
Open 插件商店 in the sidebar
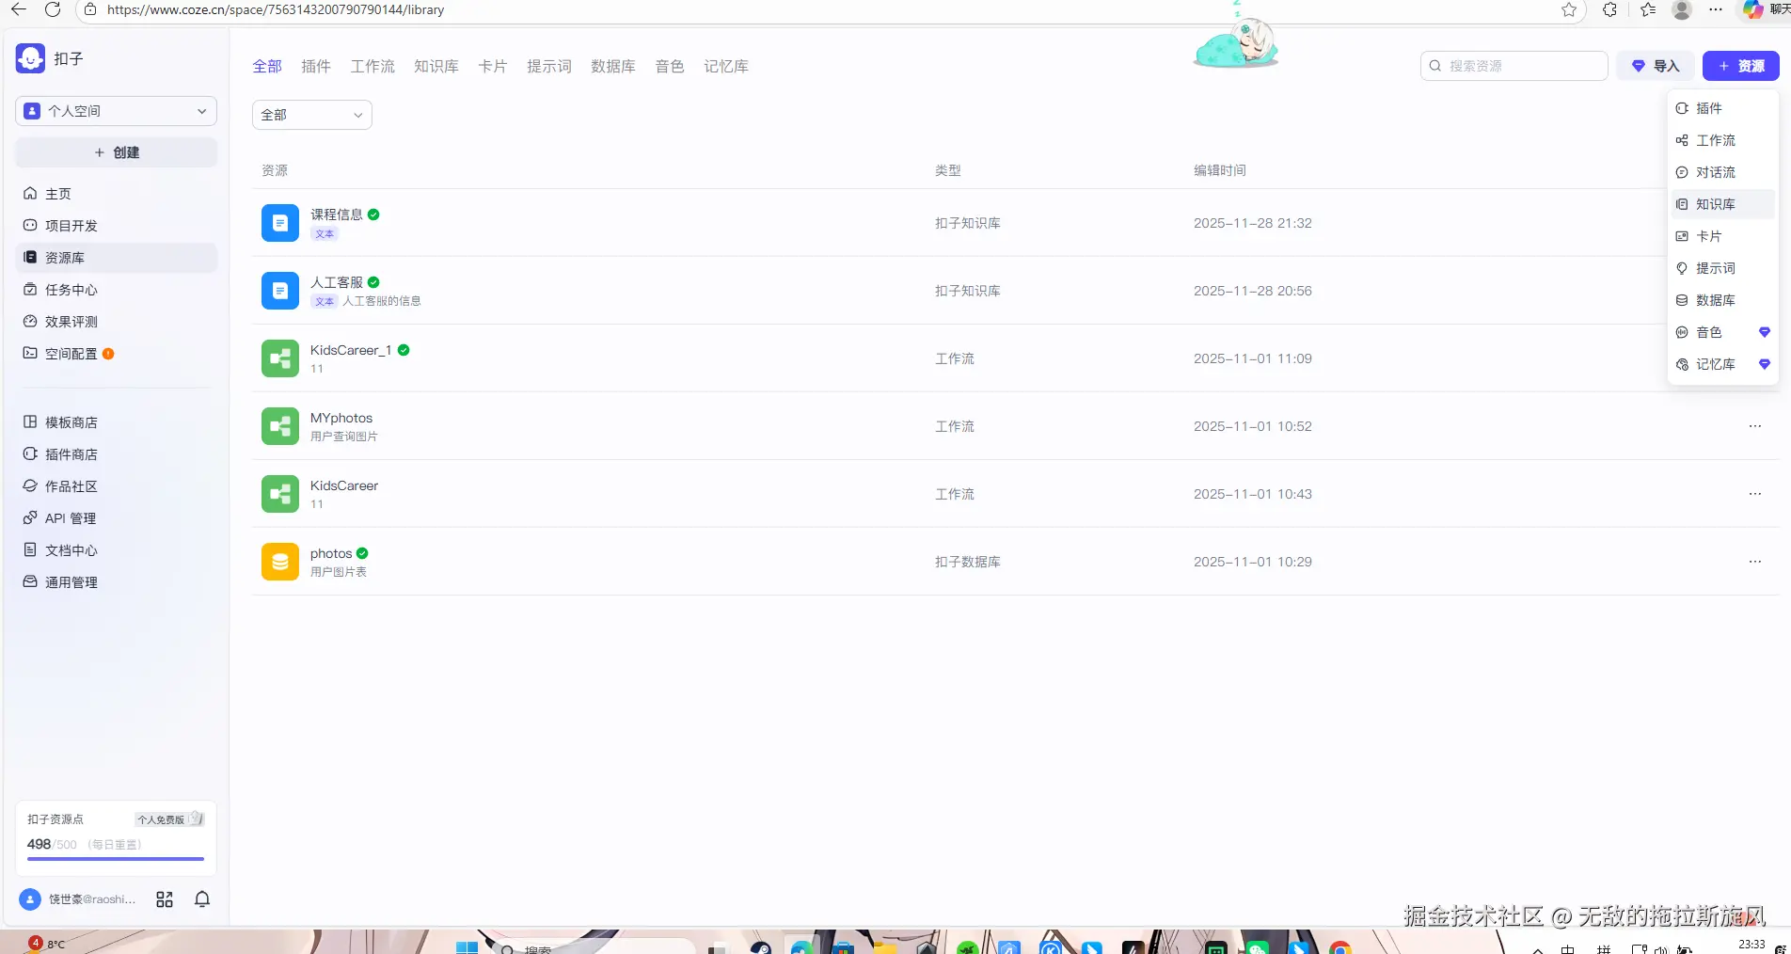[x=116, y=454]
